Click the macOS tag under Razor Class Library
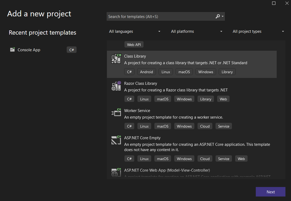 (x=163, y=99)
